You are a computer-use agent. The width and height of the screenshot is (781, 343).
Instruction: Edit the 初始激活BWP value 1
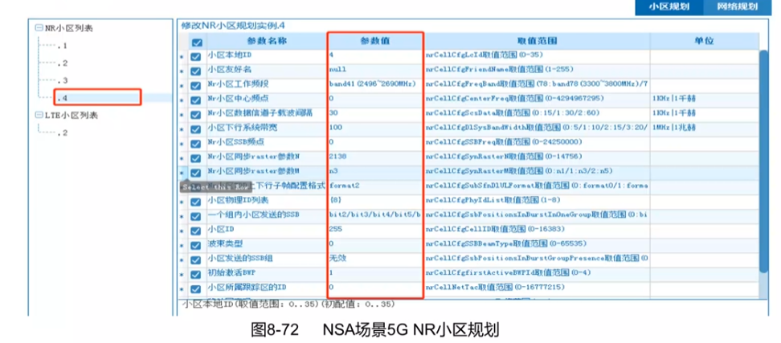click(375, 273)
